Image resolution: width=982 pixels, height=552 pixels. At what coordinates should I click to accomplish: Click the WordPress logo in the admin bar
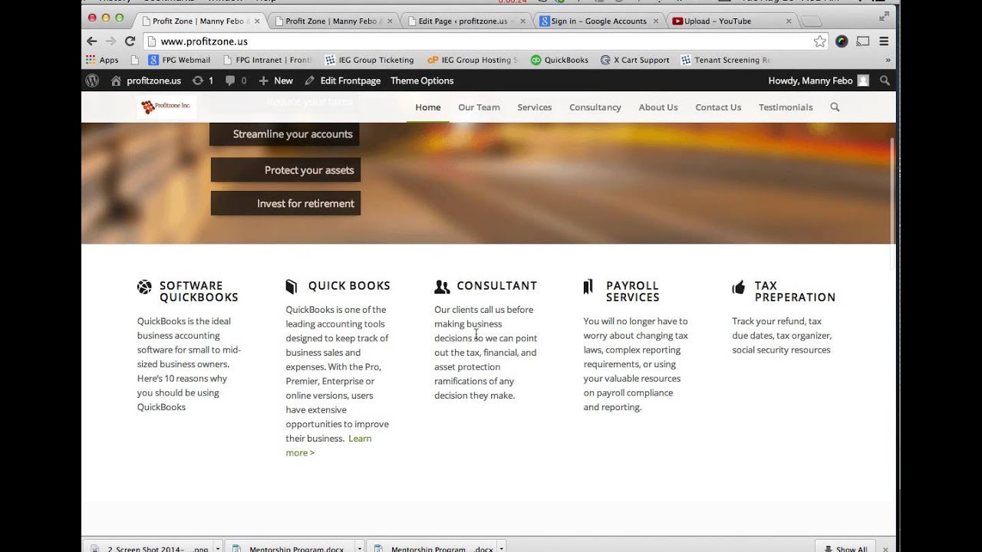(x=92, y=80)
